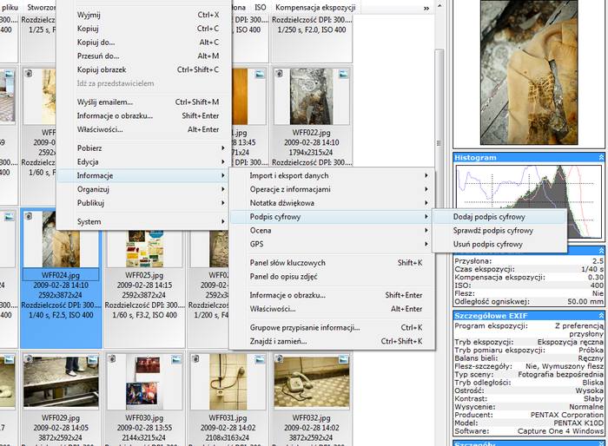Click the Ekspozycja ręczna value

pyautogui.click(x=570, y=342)
